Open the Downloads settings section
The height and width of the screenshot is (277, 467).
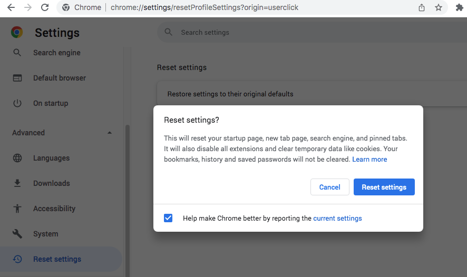(x=51, y=183)
